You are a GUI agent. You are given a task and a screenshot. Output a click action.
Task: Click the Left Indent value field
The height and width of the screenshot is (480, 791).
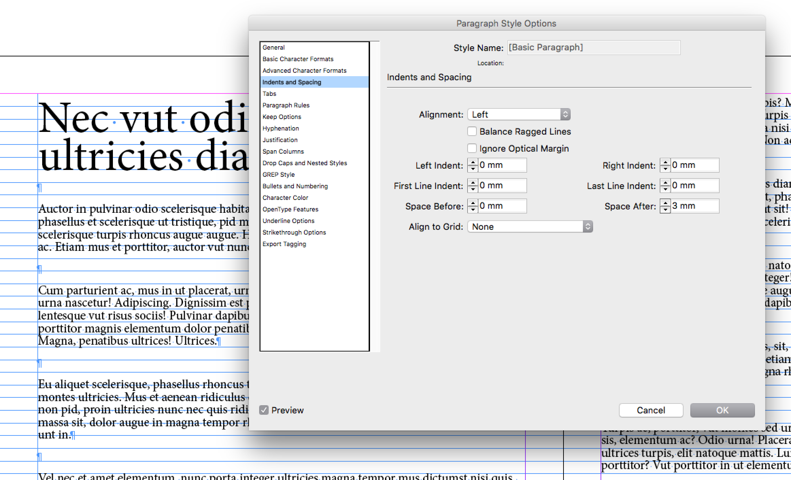coord(502,165)
